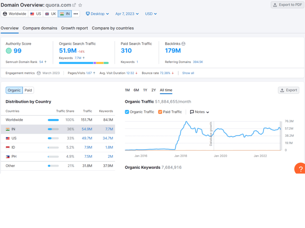Open PH keywords value 2M
Viewport: 305px width, 228px height.
pos(110,157)
